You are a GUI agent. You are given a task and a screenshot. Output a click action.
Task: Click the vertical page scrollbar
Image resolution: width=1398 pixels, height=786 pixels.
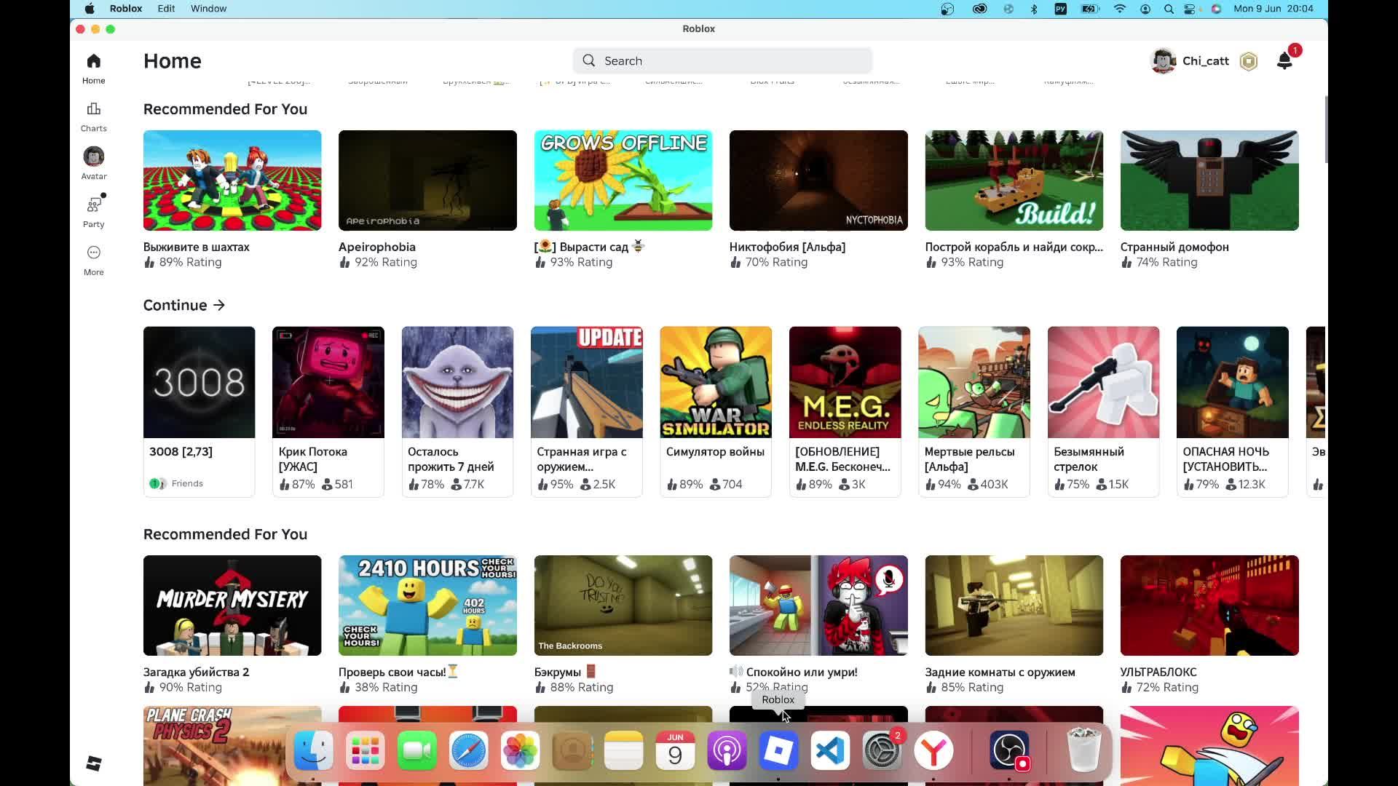1325,129
